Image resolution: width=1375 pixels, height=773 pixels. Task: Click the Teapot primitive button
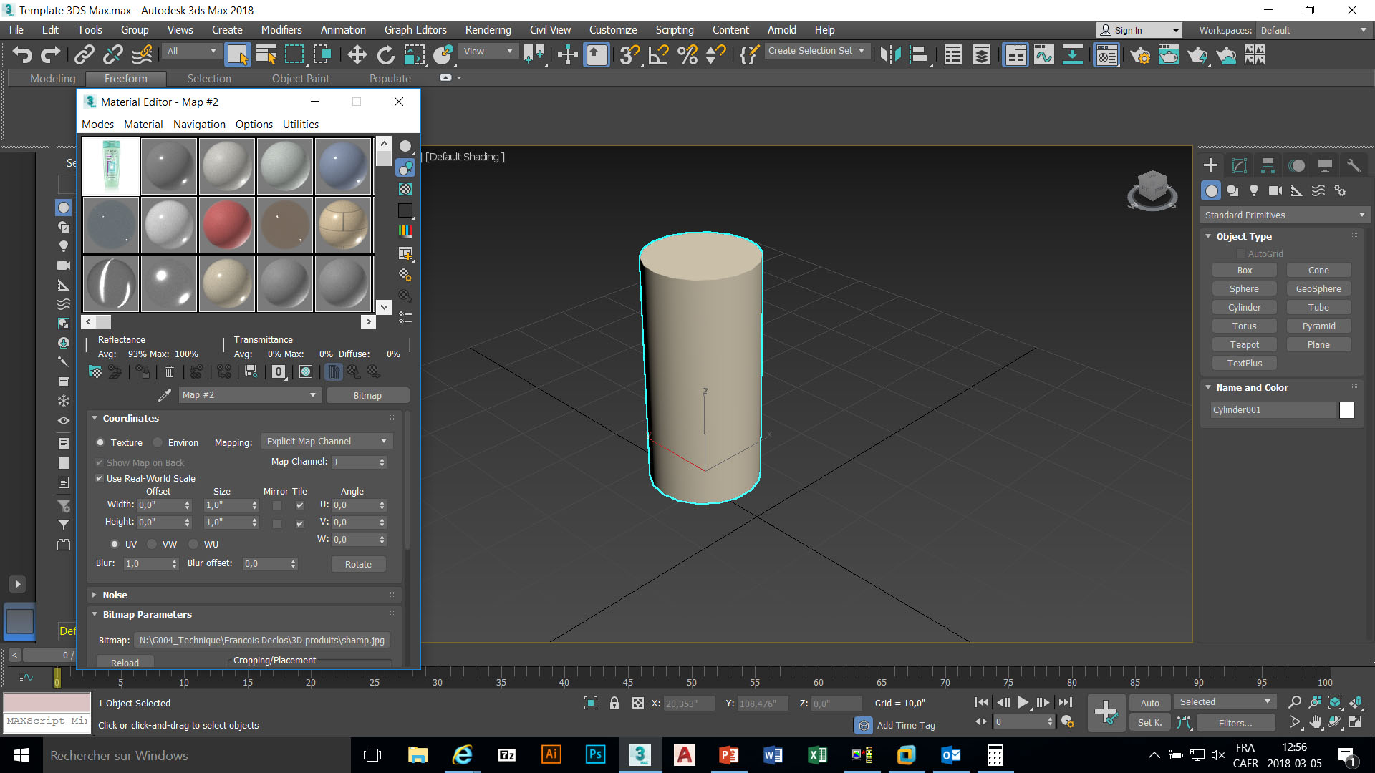(1244, 345)
